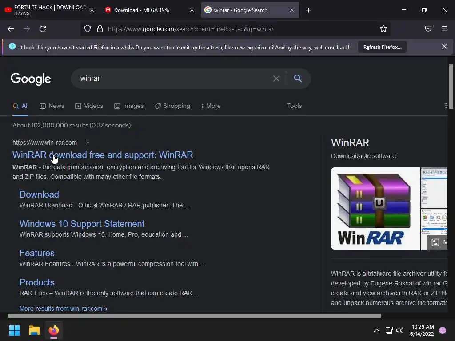Select the All search results tab
Image resolution: width=455 pixels, height=341 pixels.
(x=20, y=106)
